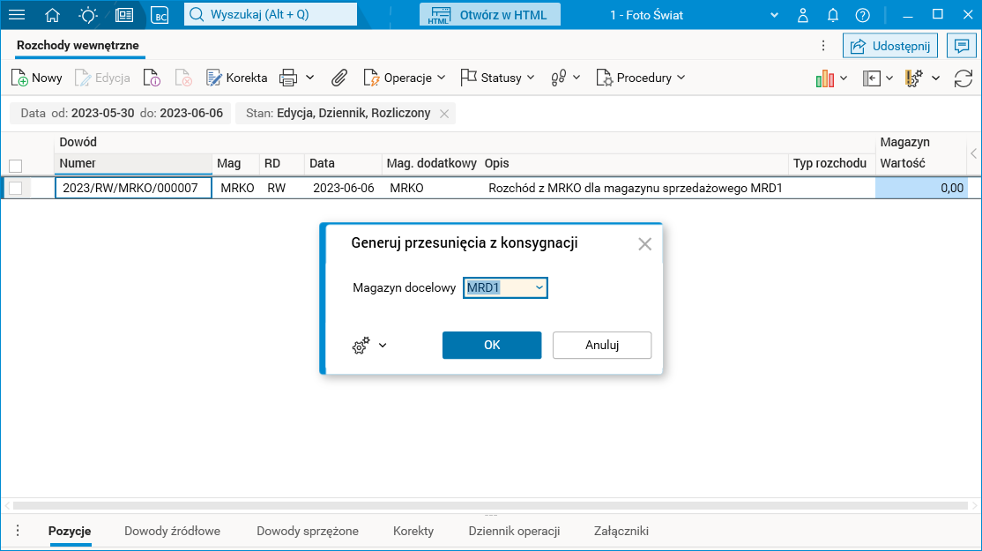Create a document with Nowy
This screenshot has height=551, width=982.
(x=37, y=78)
